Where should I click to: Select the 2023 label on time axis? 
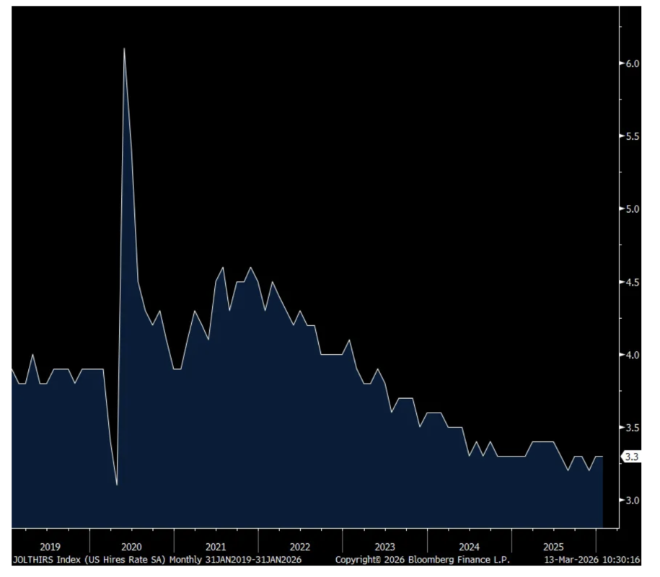384,547
